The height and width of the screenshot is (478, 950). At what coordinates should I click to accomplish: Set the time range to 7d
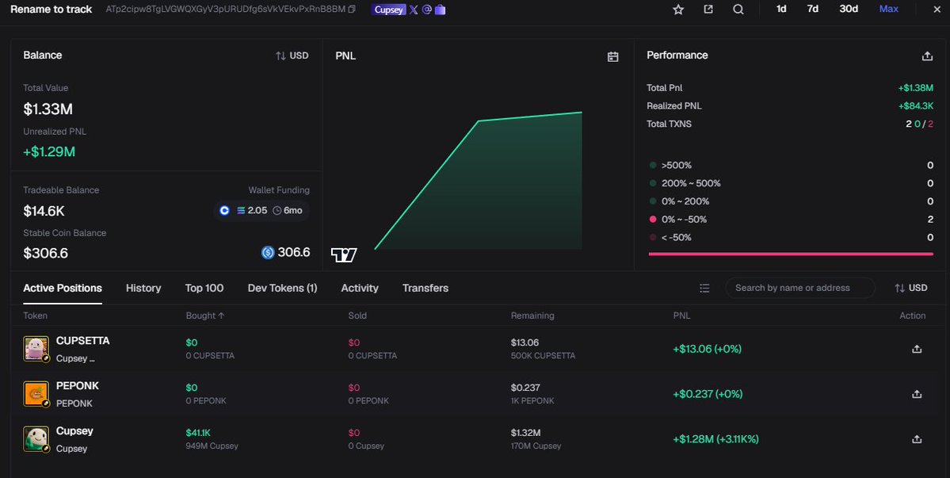coord(812,9)
